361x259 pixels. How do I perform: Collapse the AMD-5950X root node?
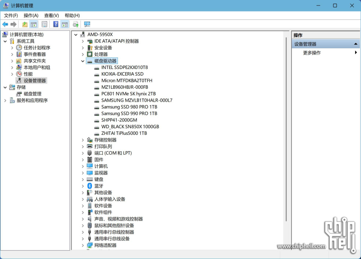click(76, 35)
